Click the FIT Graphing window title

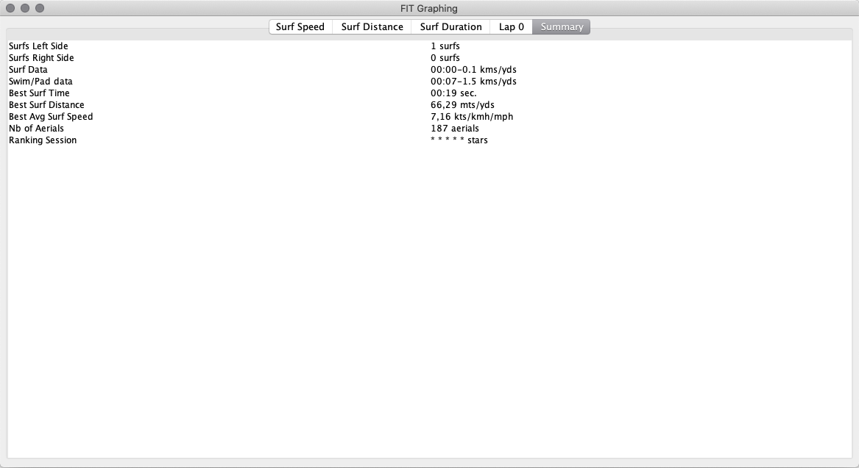pos(429,8)
